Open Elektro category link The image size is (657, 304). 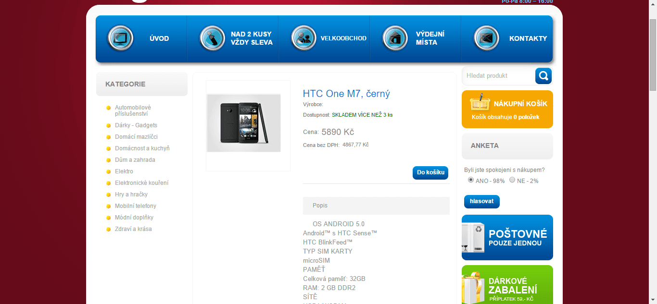(124, 171)
